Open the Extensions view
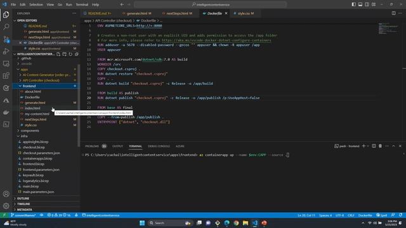The image size is (406, 228). 6,75
